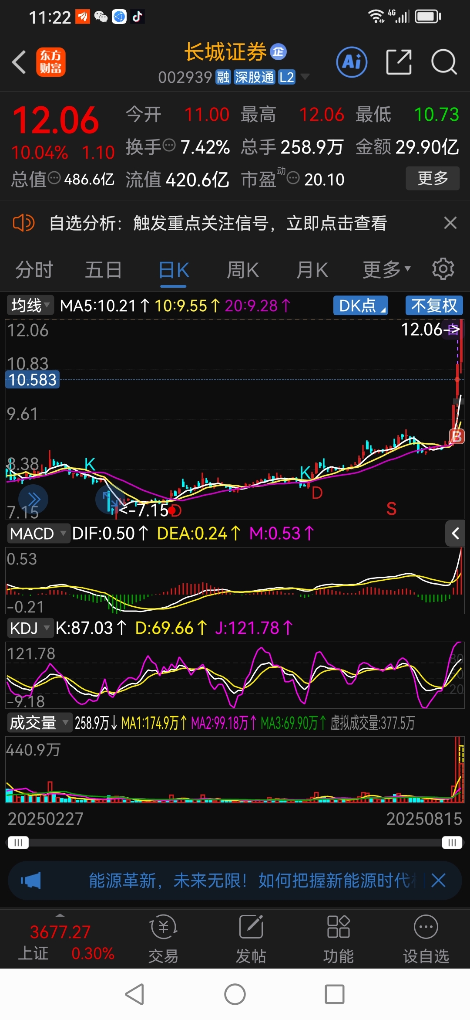
Task: Tap the 7.15 low price marker
Action: click(x=144, y=510)
